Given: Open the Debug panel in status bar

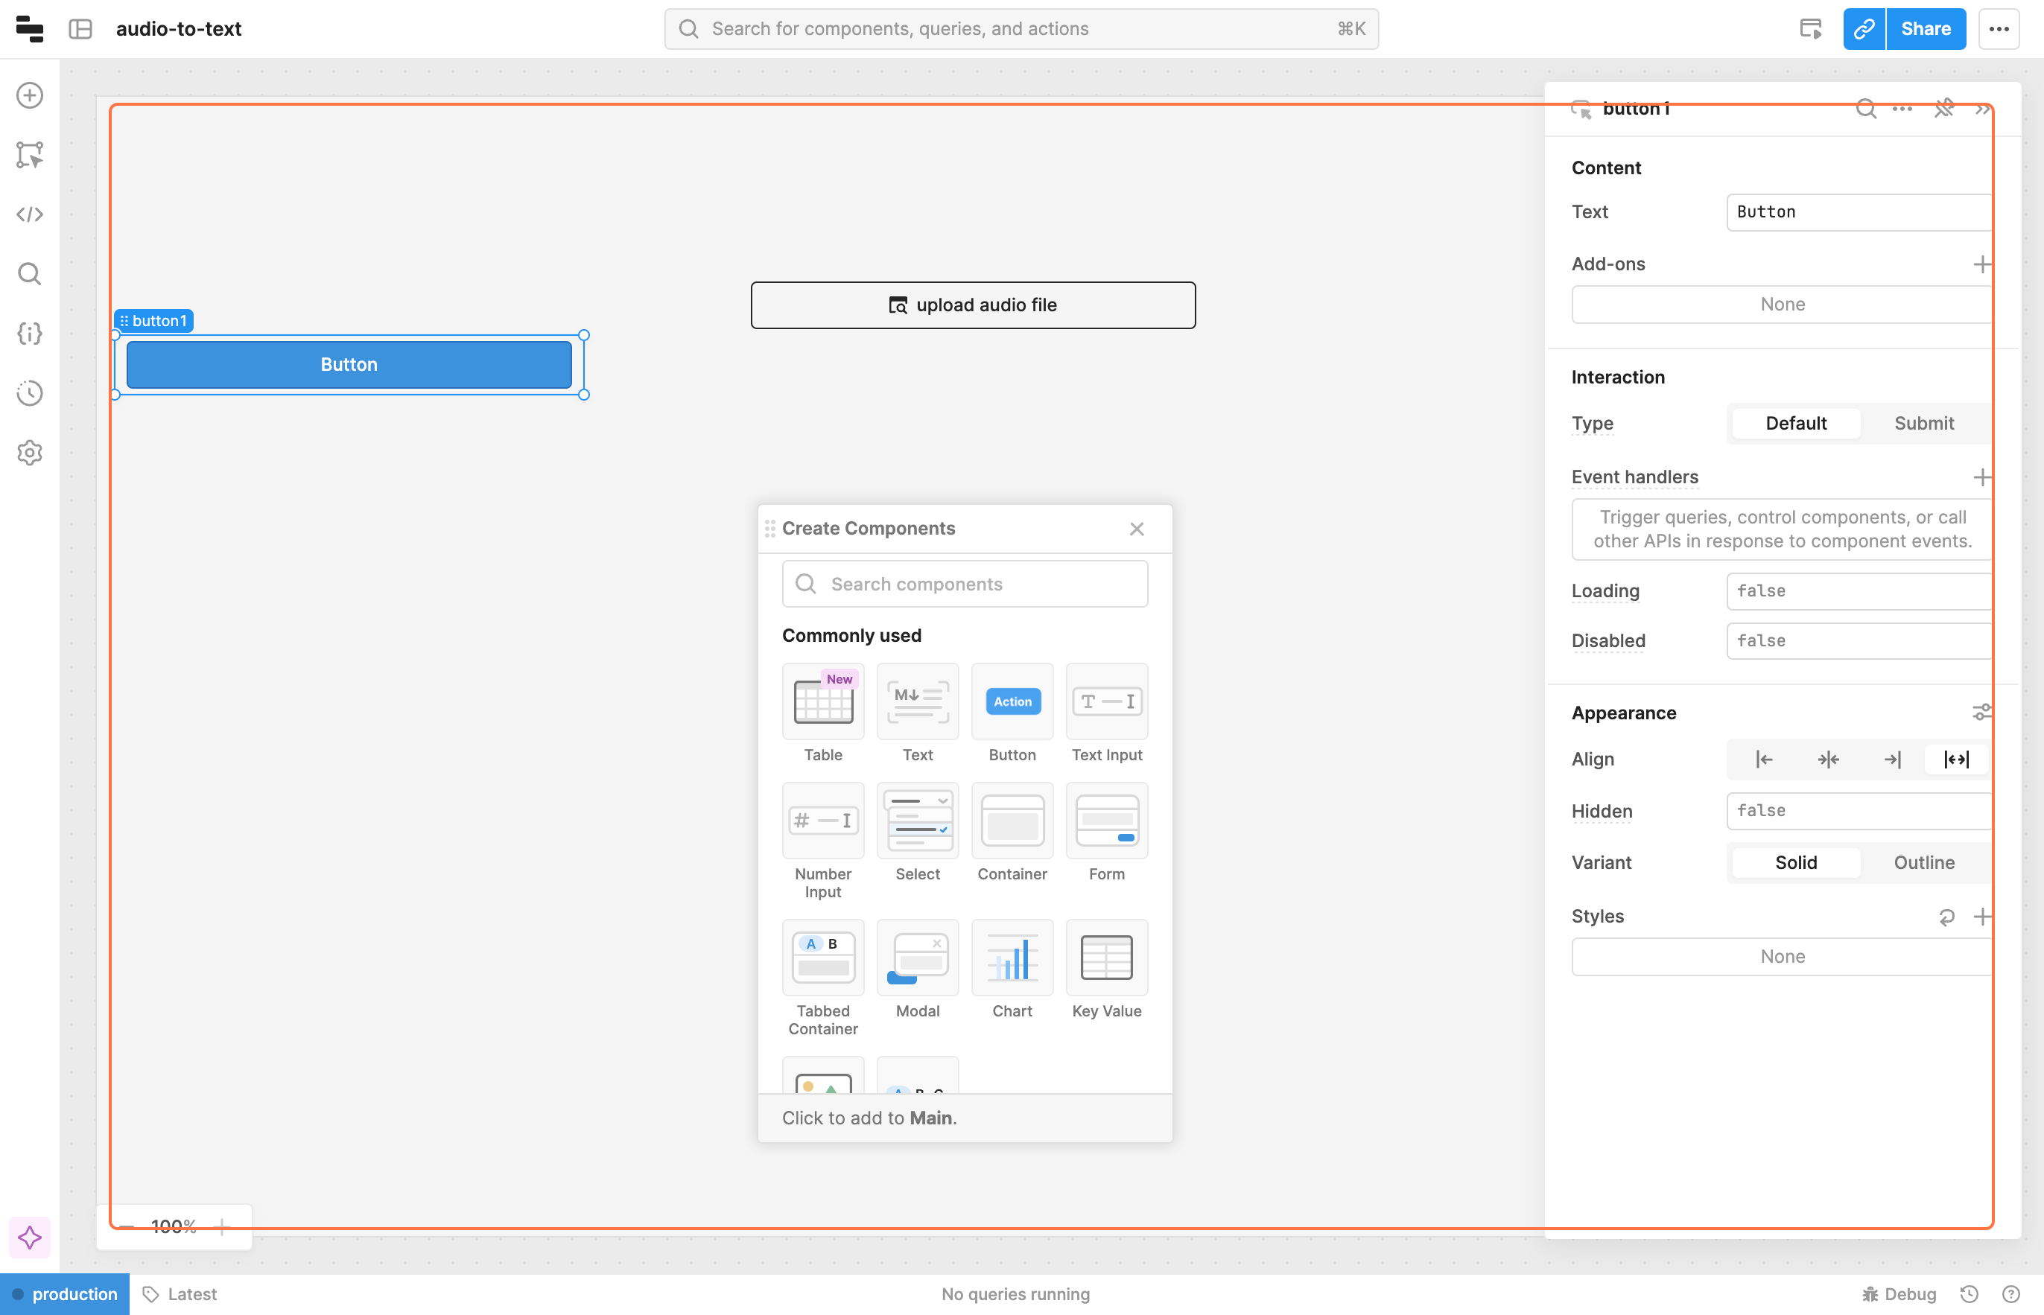Looking at the screenshot, I should point(1899,1293).
